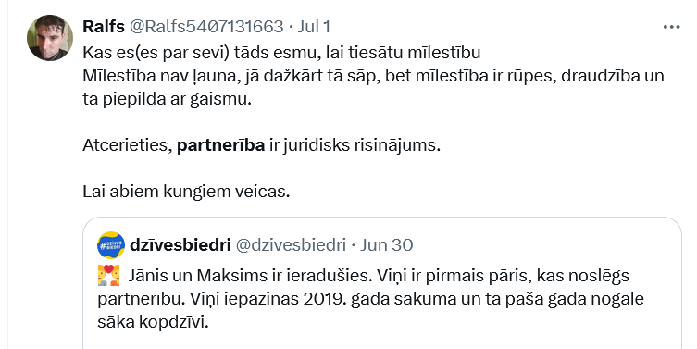Screen dimensions: 697x349
Task: Click the bold word partnerība
Action: pos(221,145)
